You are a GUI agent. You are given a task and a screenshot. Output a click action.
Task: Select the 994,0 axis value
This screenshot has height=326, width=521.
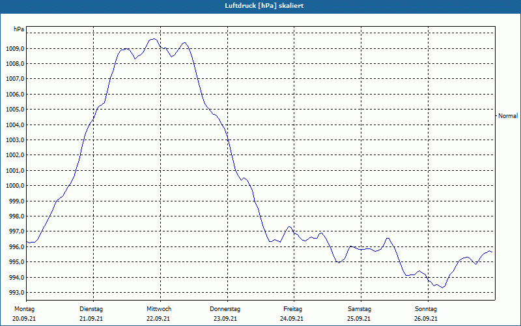coord(16,278)
